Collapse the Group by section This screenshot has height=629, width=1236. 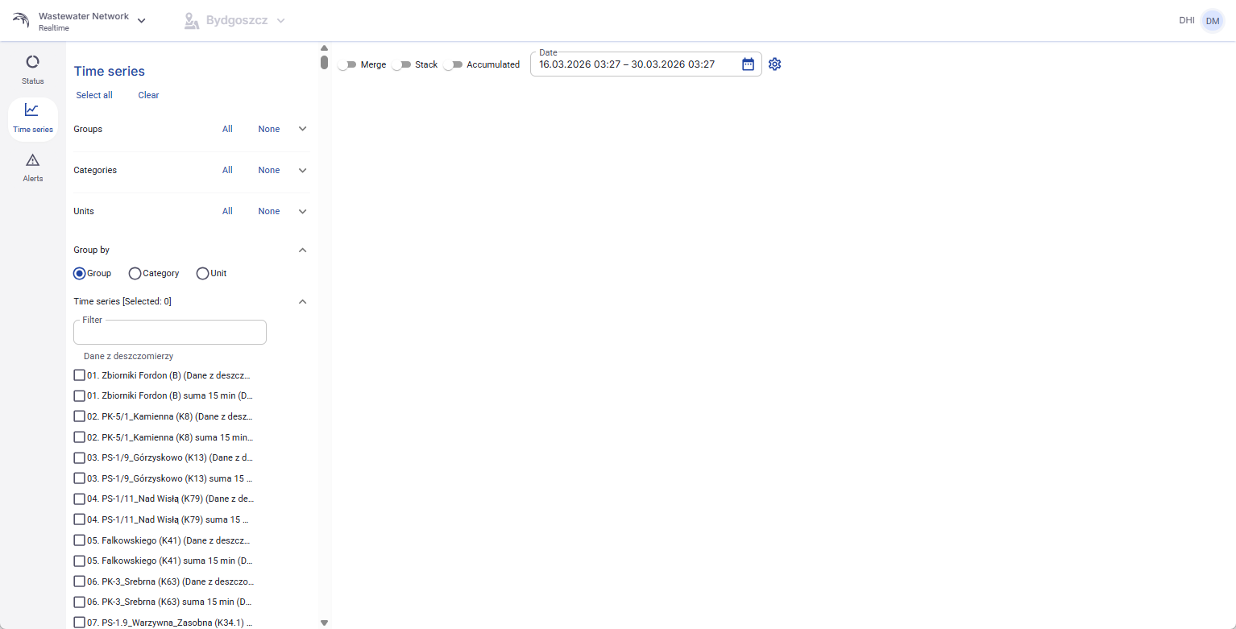coord(303,250)
